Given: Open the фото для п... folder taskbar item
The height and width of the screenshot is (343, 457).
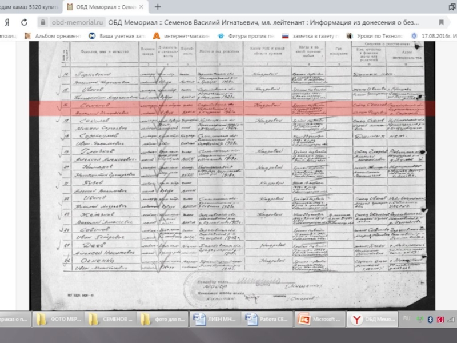Looking at the screenshot, I should coord(163,319).
